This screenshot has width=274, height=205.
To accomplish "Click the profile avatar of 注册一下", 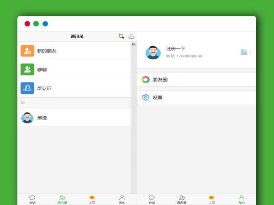I will [153, 52].
